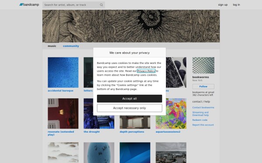This screenshot has height=163, width=262.
Task: Open Streaming and Download help
Action: [x=200, y=114]
